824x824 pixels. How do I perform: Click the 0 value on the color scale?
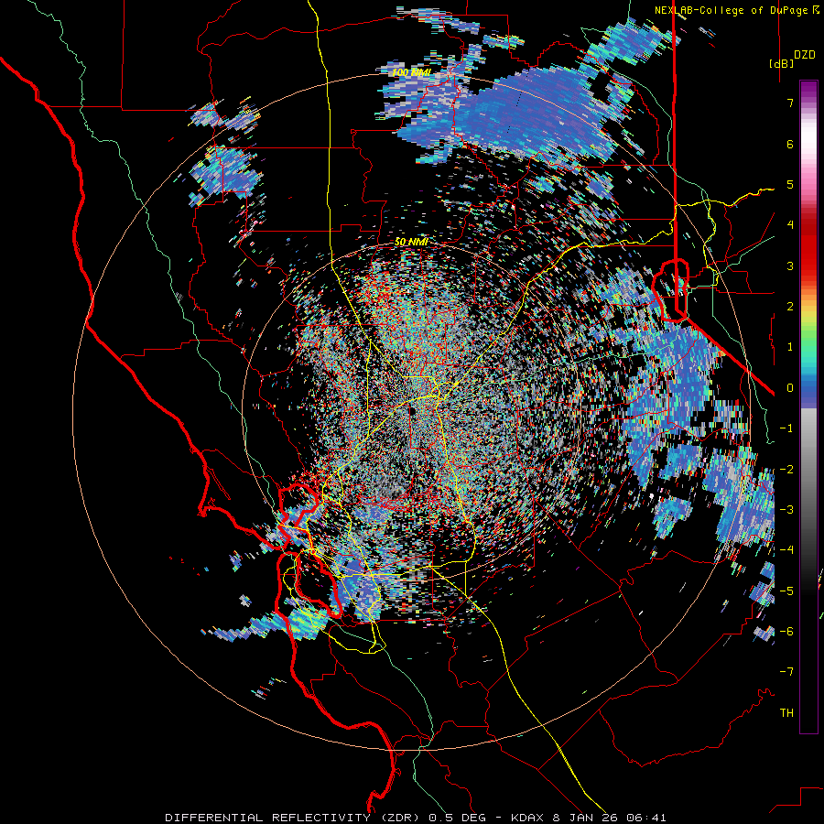790,388
